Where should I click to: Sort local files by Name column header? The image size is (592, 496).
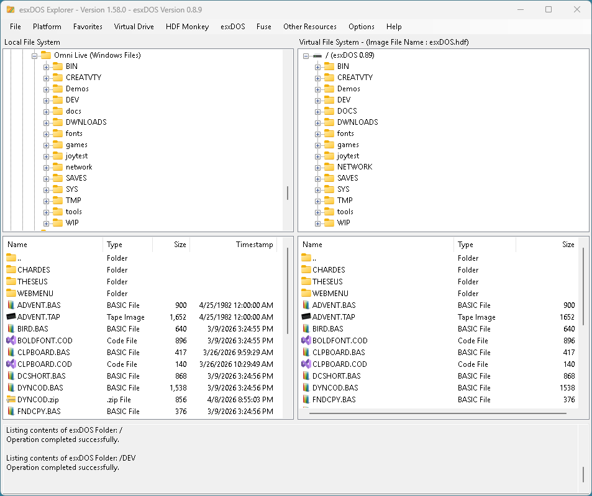pos(53,245)
